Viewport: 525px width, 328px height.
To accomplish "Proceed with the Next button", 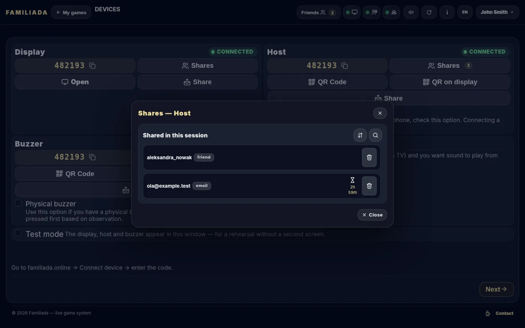I will [496, 289].
